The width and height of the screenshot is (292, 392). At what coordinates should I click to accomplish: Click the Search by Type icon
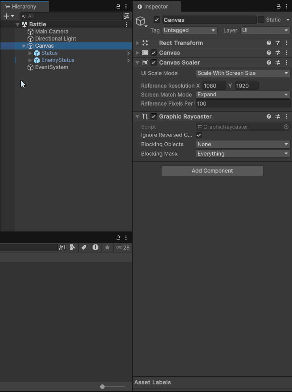pyautogui.click(x=73, y=248)
